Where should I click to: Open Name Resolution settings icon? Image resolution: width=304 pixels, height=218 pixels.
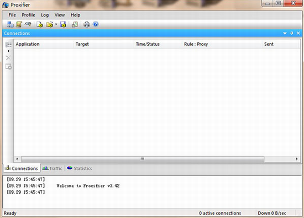tap(28, 24)
